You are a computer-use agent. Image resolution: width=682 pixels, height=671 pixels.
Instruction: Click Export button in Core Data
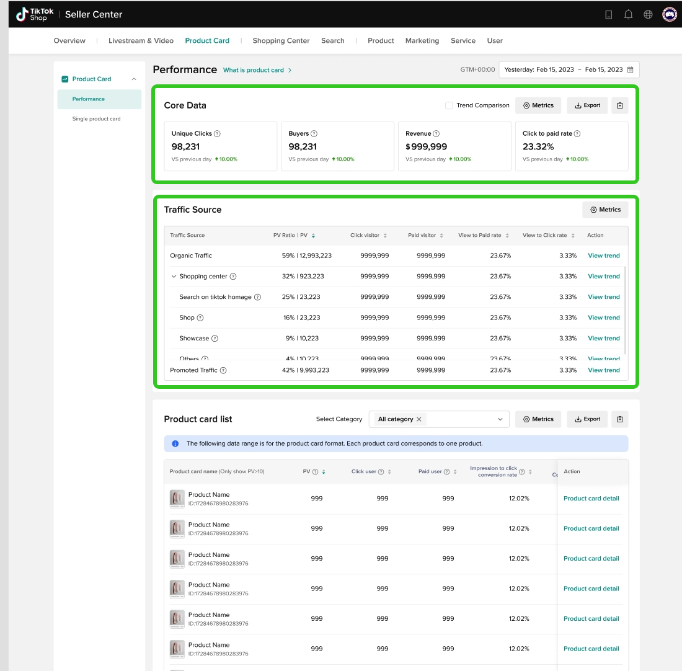pyautogui.click(x=587, y=105)
